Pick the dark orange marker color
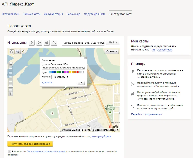 click(x=75, y=72)
